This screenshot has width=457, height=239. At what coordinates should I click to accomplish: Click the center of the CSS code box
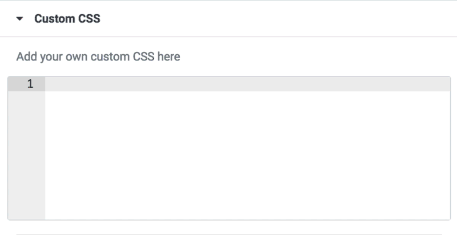tap(229, 148)
